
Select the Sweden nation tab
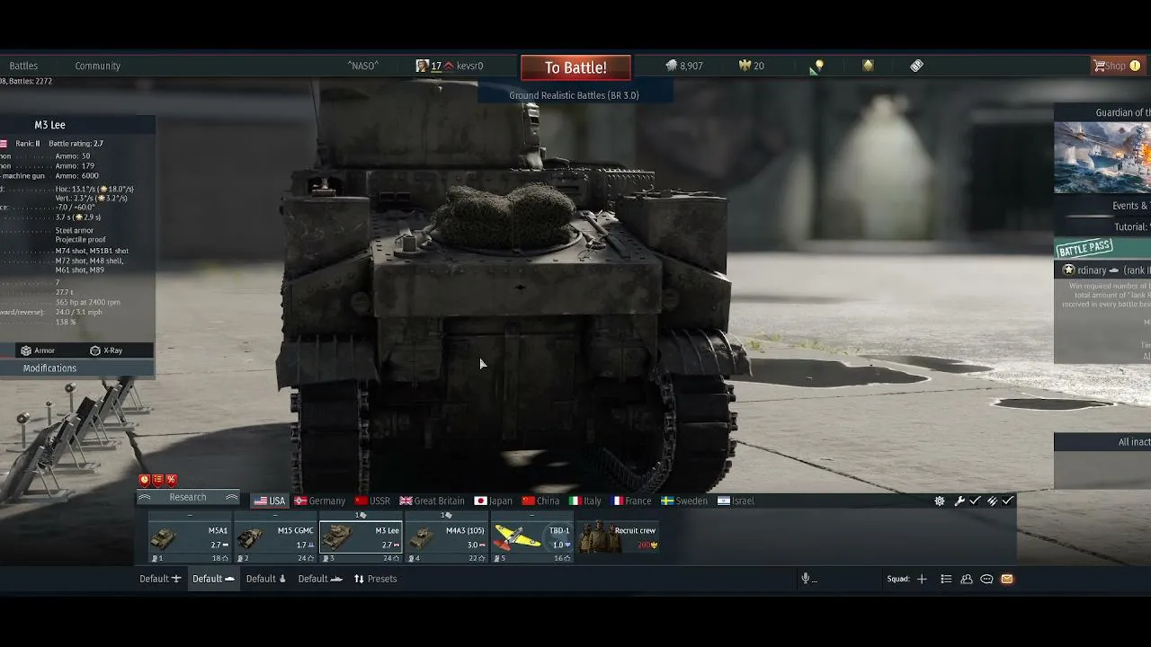[x=684, y=501]
